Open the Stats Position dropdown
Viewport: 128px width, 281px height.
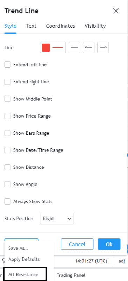(x=57, y=219)
